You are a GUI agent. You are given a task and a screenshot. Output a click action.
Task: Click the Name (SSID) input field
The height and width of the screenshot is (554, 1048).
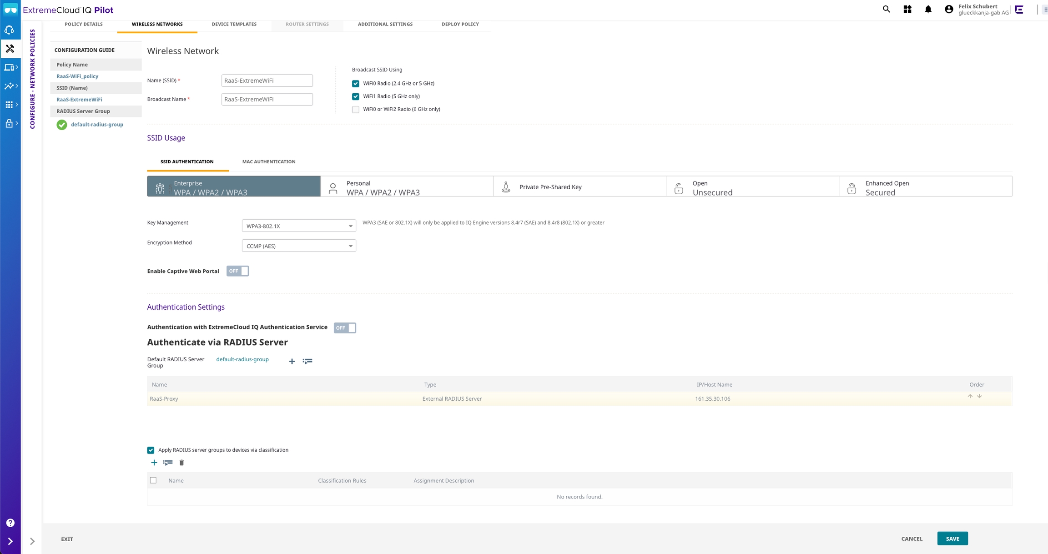tap(267, 81)
